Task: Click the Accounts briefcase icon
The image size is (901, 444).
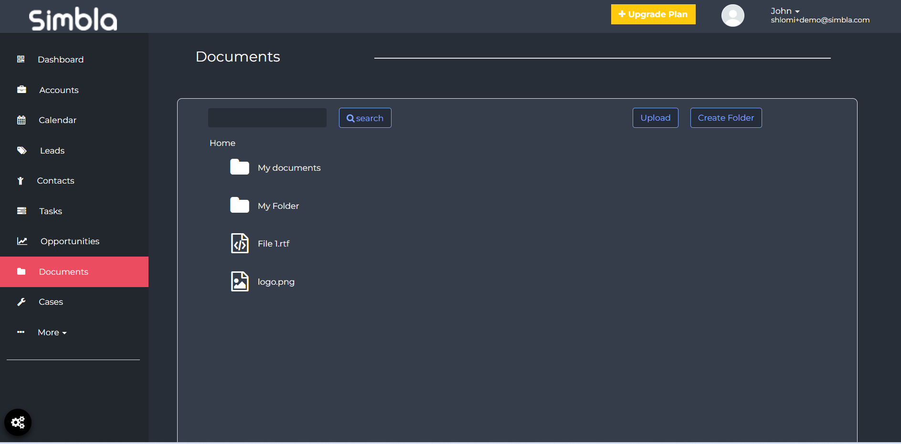Action: [21, 90]
